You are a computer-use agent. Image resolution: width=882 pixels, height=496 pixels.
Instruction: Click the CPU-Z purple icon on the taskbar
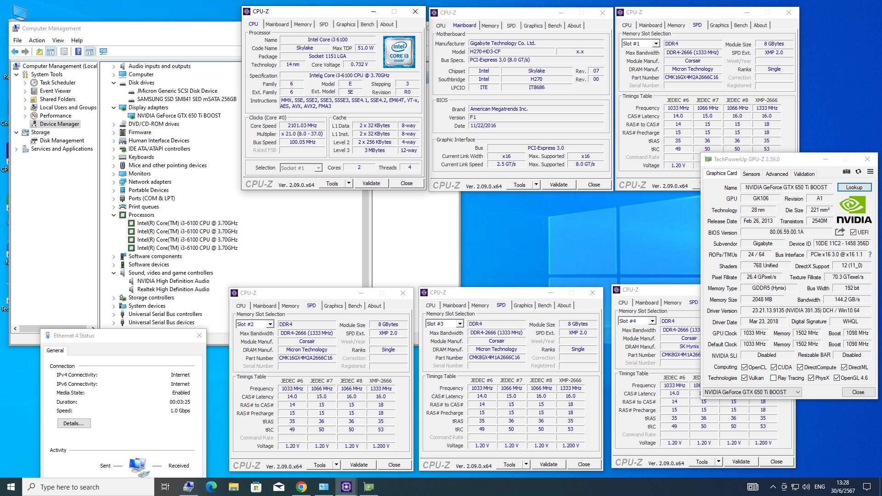point(346,487)
